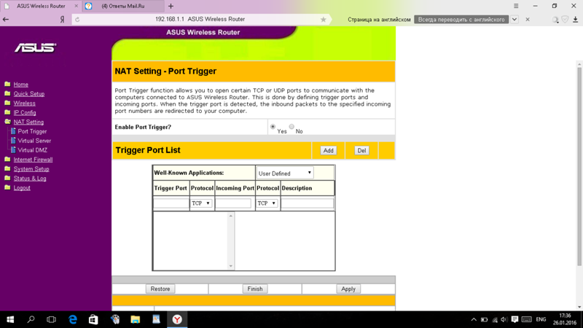Click the Internet Firewall folder icon
583x328 pixels.
point(7,159)
